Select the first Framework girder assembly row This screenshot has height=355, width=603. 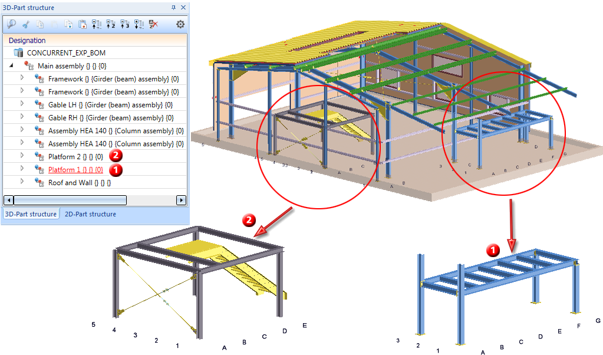click(113, 79)
